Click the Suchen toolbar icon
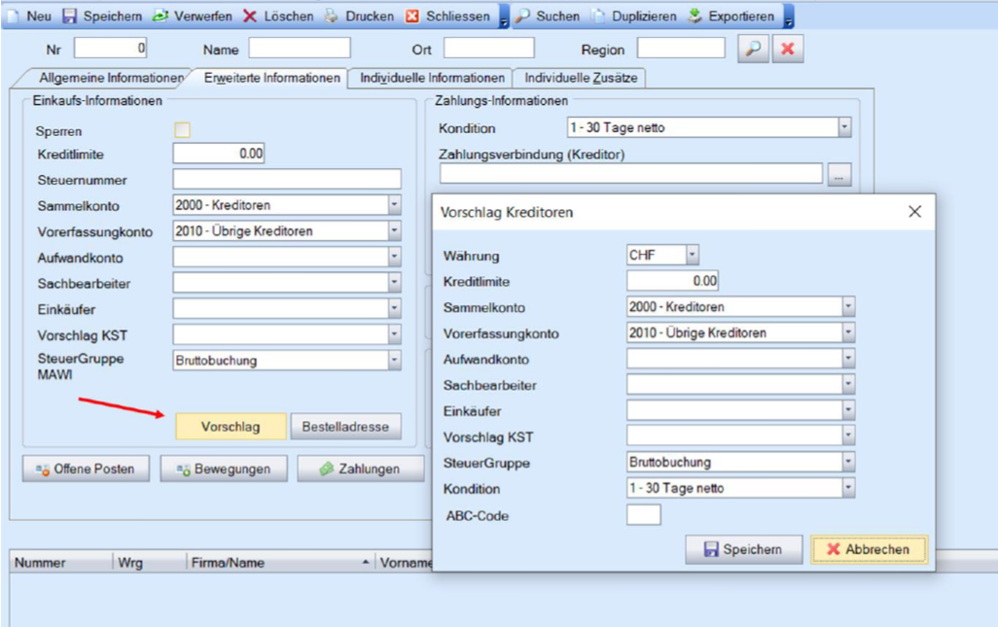The width and height of the screenshot is (998, 627). click(522, 16)
